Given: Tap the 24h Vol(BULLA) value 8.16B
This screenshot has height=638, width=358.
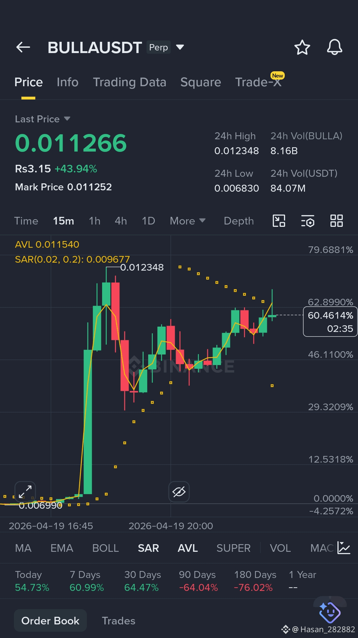Looking at the screenshot, I should [284, 151].
